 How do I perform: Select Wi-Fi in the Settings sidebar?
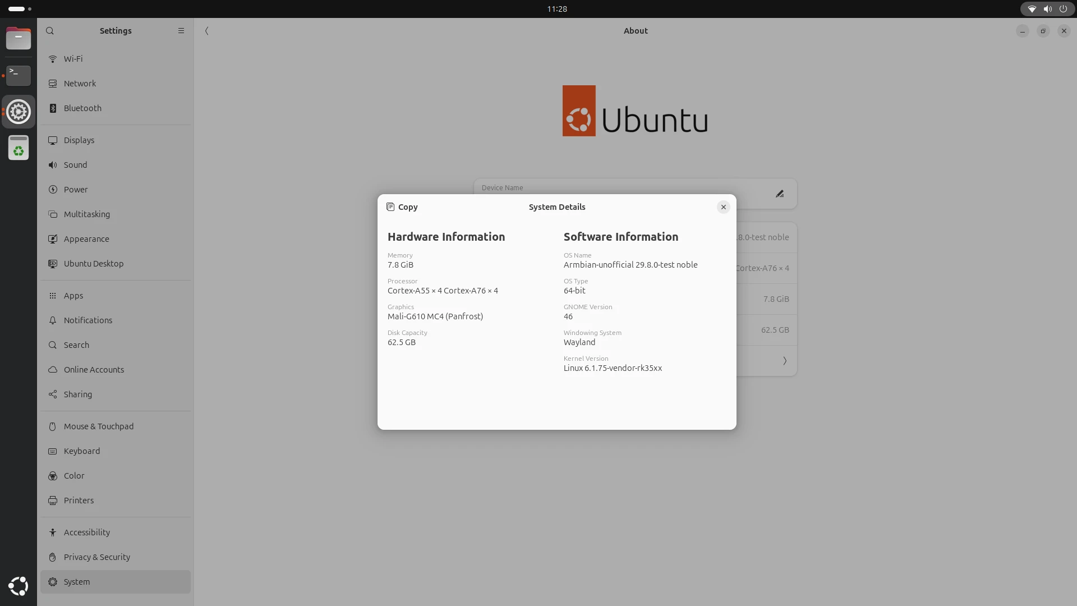point(72,58)
